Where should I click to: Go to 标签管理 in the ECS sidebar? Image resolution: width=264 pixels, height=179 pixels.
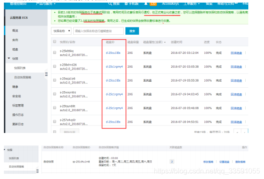[x=18, y=106]
